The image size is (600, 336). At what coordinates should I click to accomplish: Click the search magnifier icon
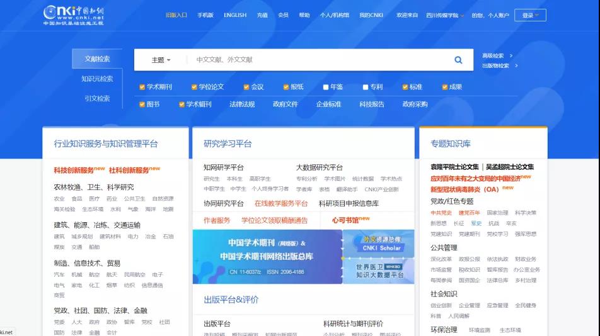pos(458,60)
